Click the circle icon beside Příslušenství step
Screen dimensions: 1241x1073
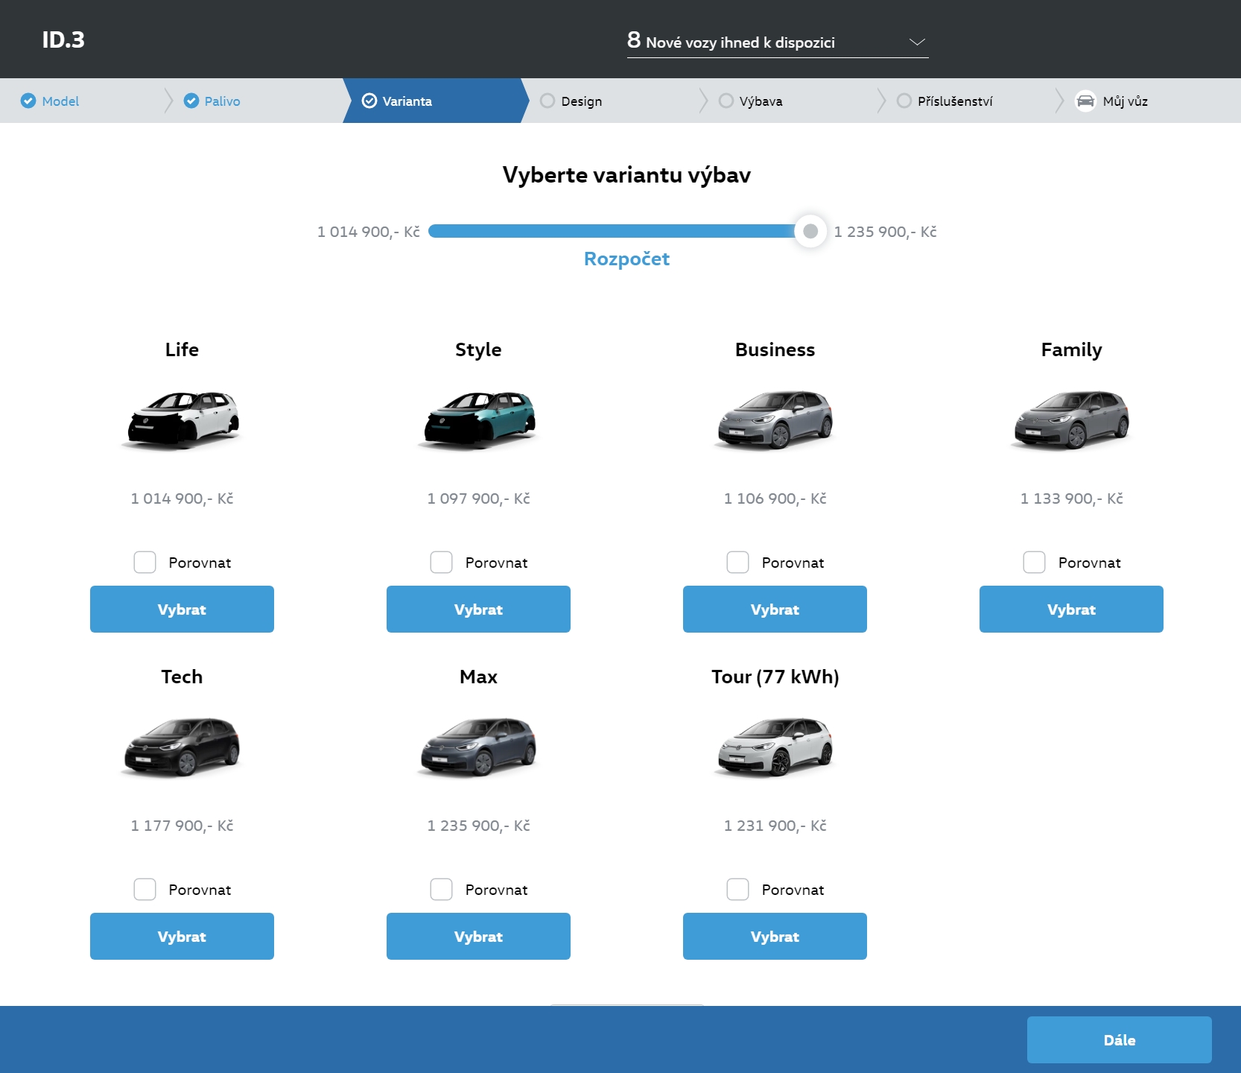coord(904,101)
